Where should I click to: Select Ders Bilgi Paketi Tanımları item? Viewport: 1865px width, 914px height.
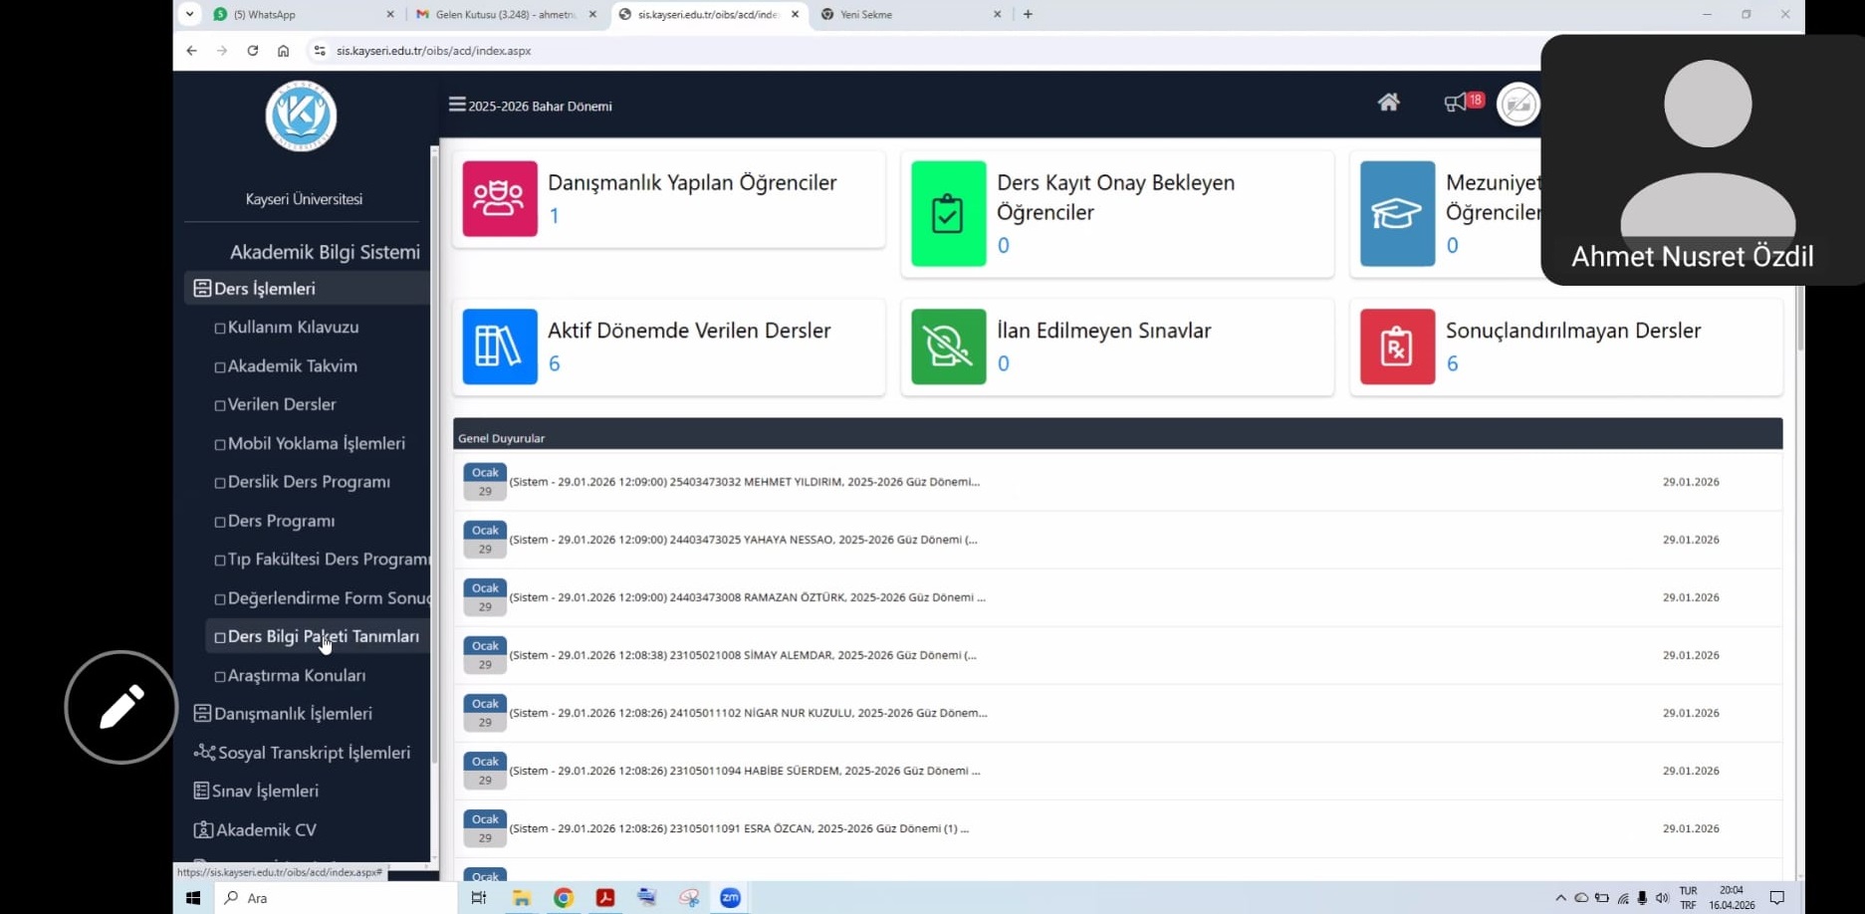coord(323,636)
